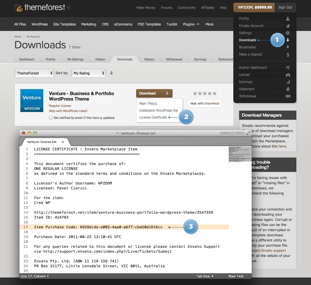Open All Files category

click(x=20, y=24)
